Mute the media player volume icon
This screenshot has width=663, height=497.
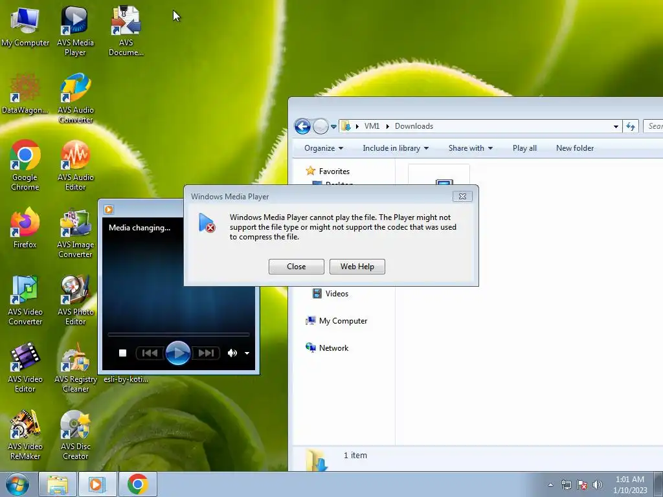pos(232,353)
